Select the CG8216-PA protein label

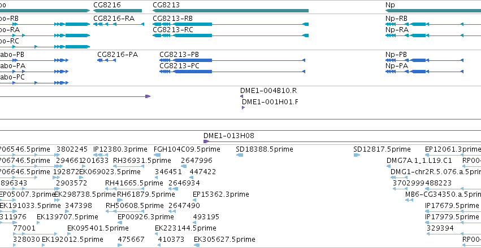pos(118,55)
